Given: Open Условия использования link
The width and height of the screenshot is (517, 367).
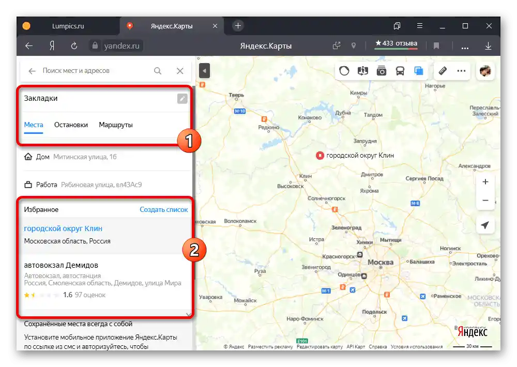Looking at the screenshot, I should click(416, 346).
